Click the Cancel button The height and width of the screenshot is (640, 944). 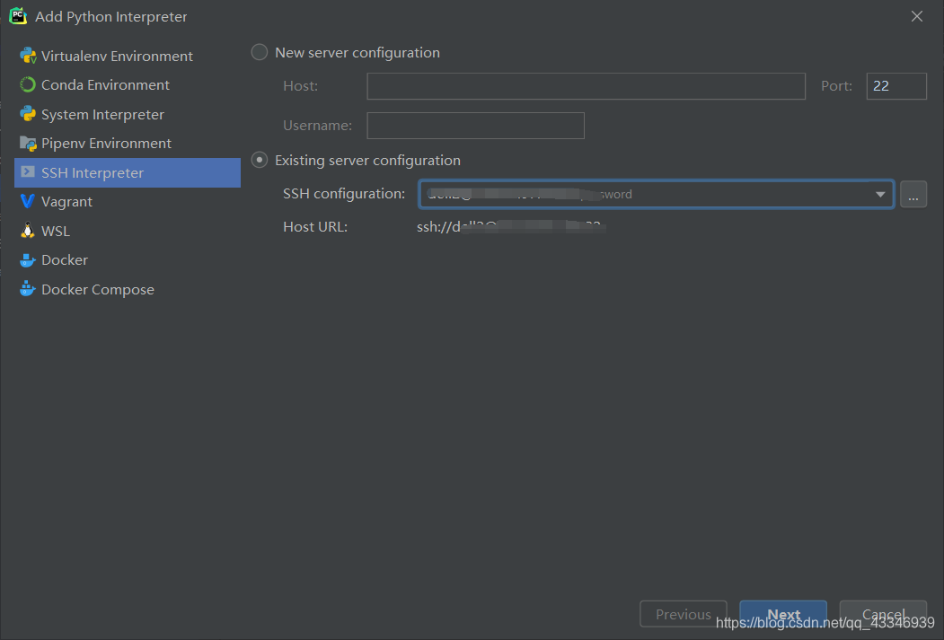pyautogui.click(x=883, y=614)
